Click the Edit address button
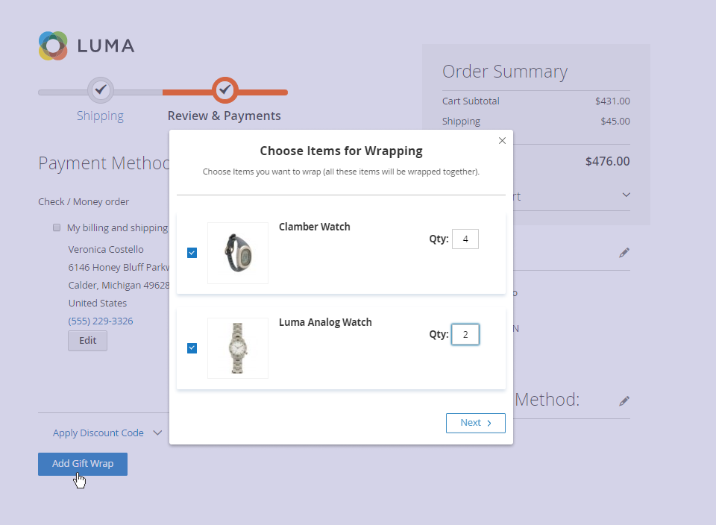 click(x=87, y=341)
